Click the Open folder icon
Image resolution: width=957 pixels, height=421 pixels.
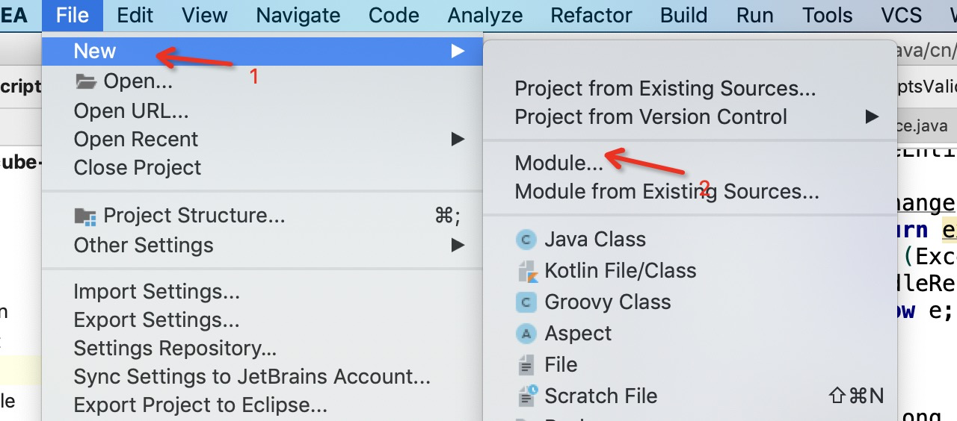point(86,81)
